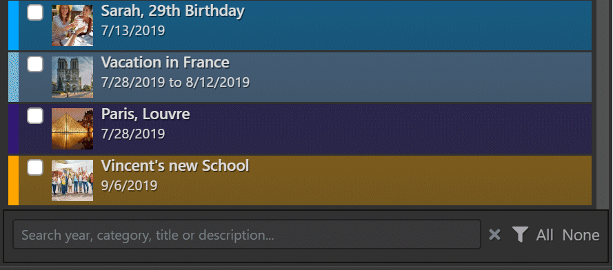Select the Vacation in France title
This screenshot has width=613, height=270.
pyautogui.click(x=165, y=63)
